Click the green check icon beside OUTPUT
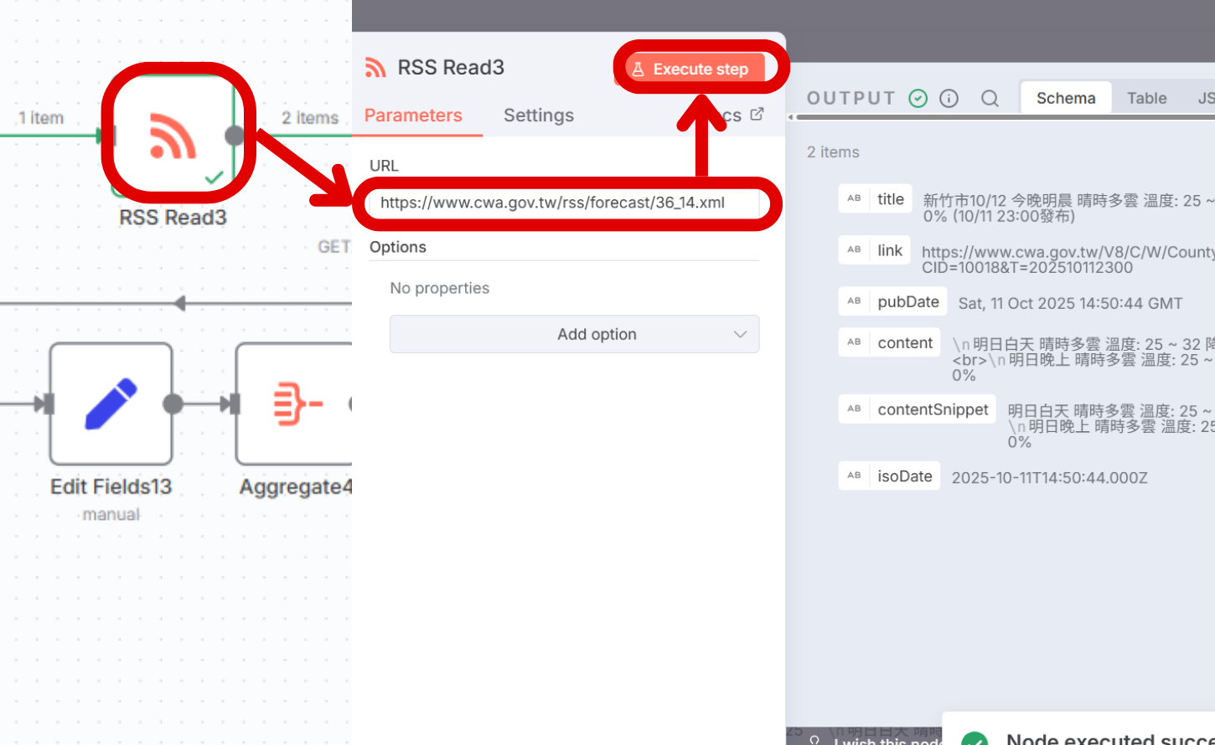Viewport: 1215px width, 745px height. point(918,99)
